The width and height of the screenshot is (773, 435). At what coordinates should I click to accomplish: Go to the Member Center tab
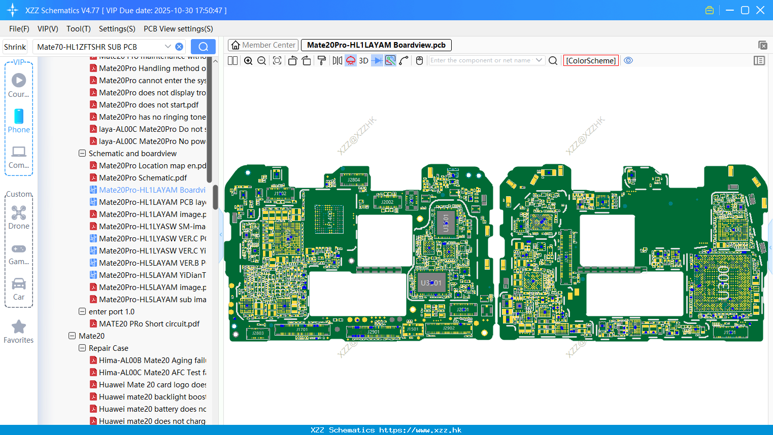(x=263, y=45)
